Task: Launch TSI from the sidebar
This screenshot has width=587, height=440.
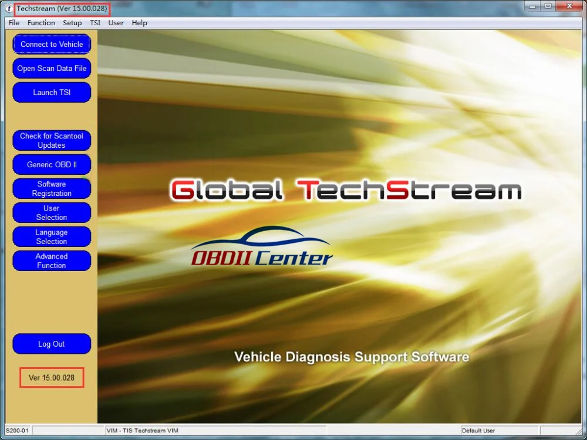Action: pyautogui.click(x=52, y=93)
